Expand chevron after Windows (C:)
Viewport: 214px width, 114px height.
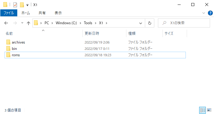coord(80,23)
